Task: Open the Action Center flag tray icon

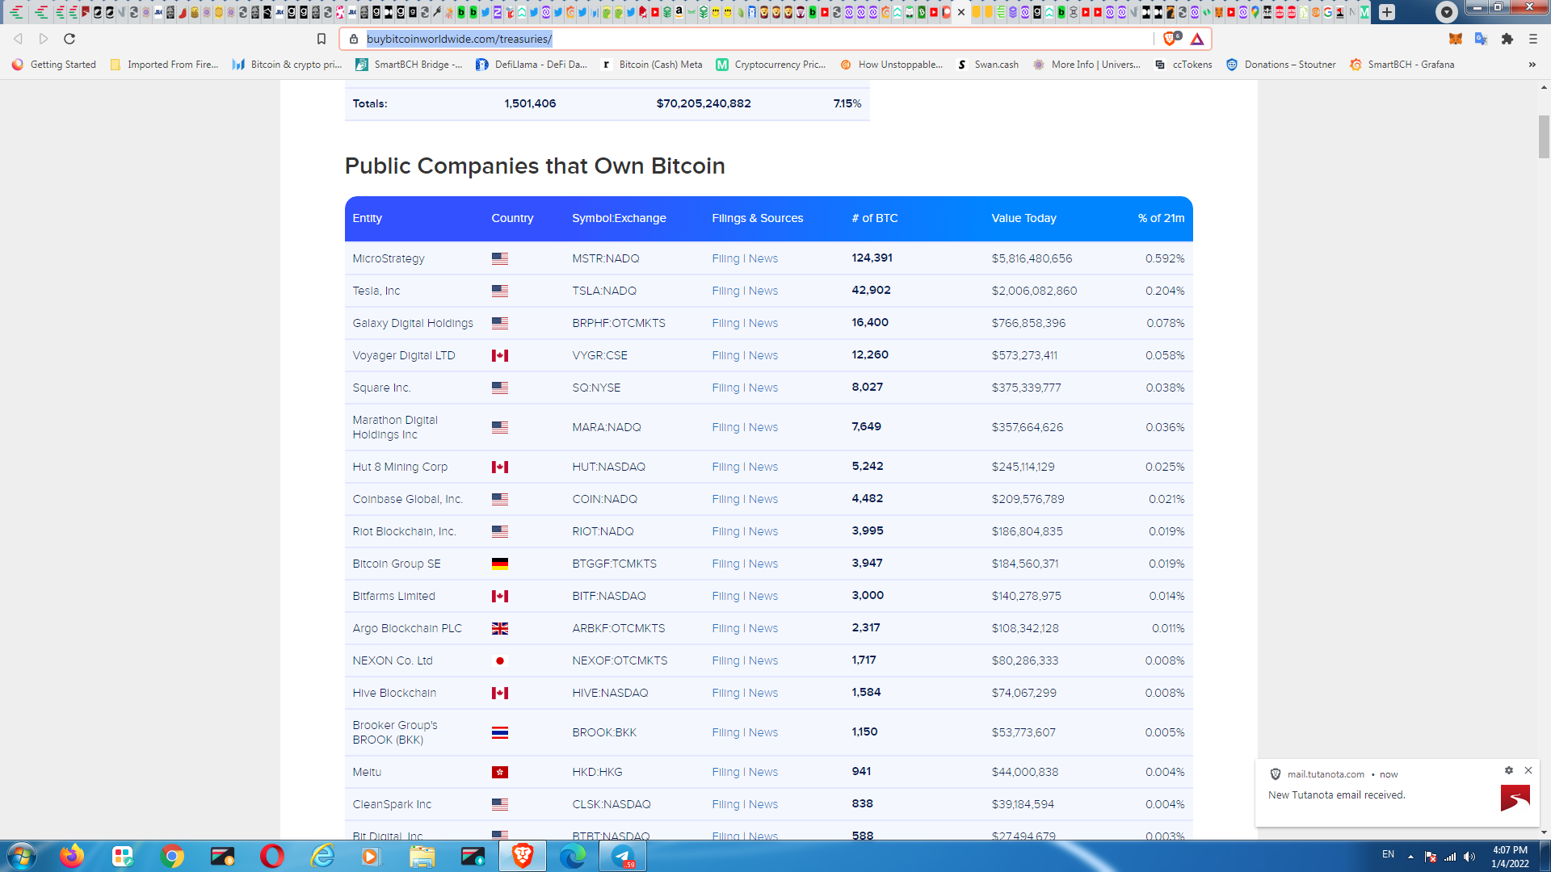Action: pyautogui.click(x=1431, y=857)
